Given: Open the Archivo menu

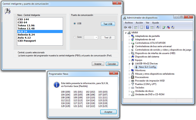Looking at the screenshot, I should click(x=129, y=23).
